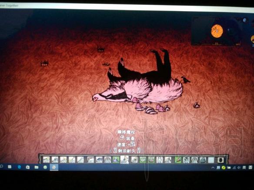Select the orange carrot item on green slot
Screen dimensions: 254x190
coord(178,160)
